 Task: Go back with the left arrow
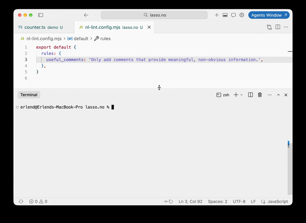(x=86, y=15)
